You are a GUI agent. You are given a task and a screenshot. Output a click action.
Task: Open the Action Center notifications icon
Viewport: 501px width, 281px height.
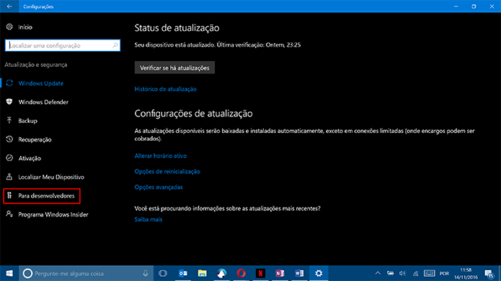pos(489,273)
